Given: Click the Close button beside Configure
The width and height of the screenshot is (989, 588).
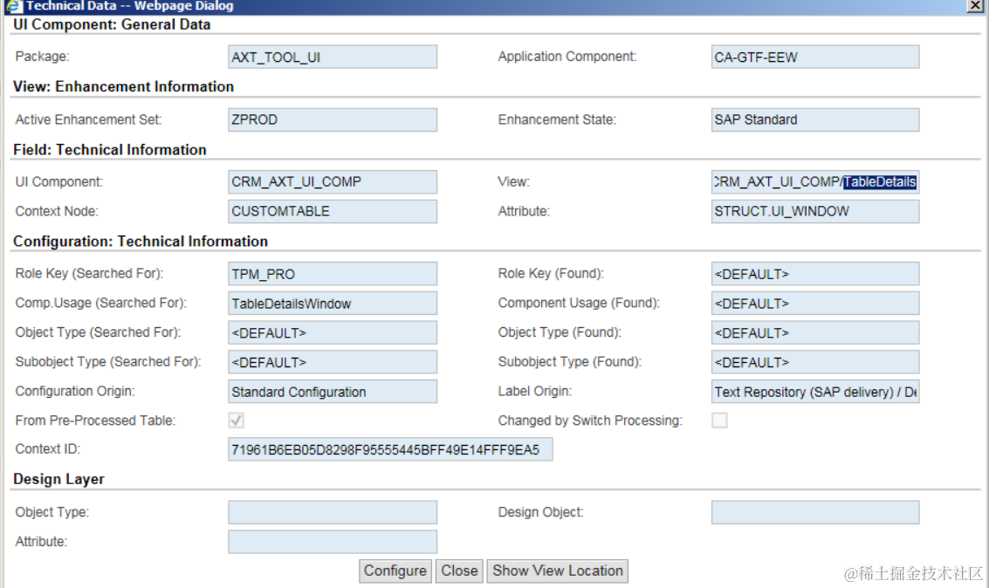Looking at the screenshot, I should (x=459, y=571).
